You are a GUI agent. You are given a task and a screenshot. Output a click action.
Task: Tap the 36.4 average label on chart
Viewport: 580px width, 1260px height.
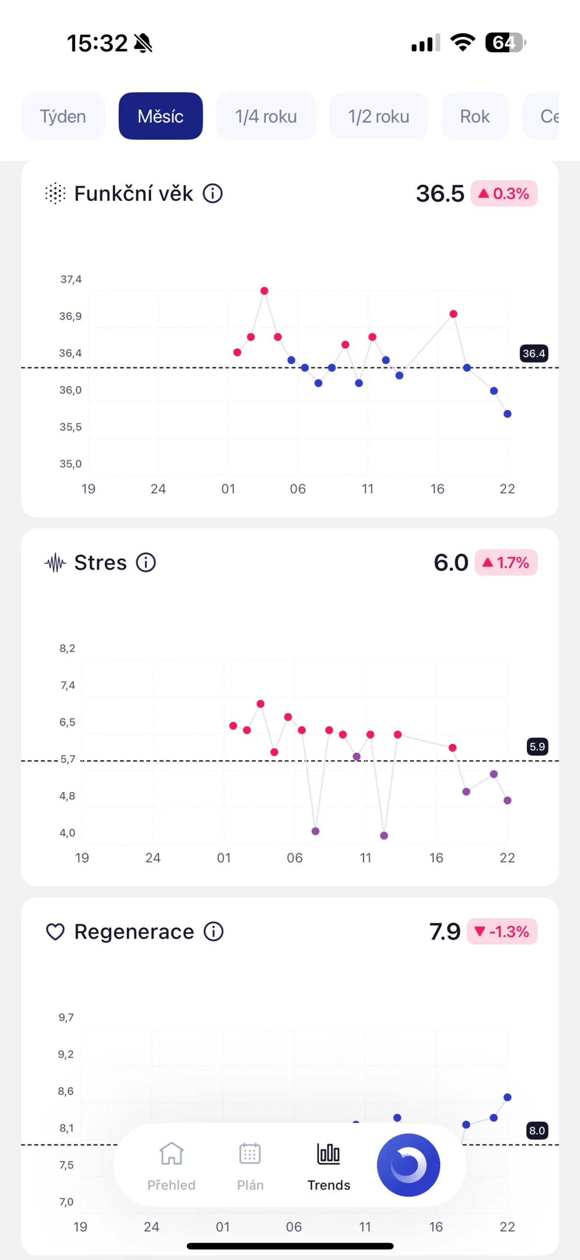[534, 353]
